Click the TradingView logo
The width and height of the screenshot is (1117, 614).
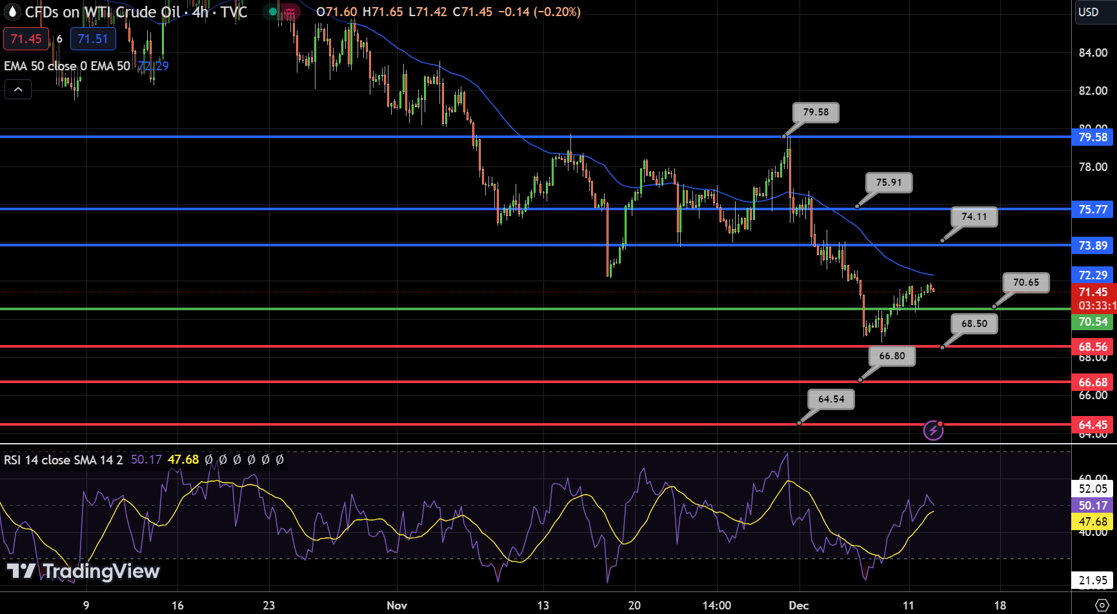pyautogui.click(x=83, y=571)
